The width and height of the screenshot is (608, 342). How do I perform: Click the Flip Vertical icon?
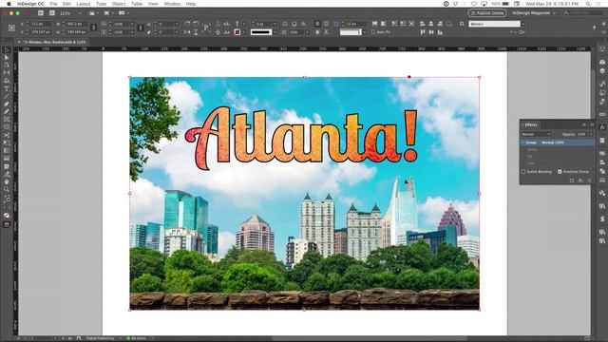click(x=196, y=32)
